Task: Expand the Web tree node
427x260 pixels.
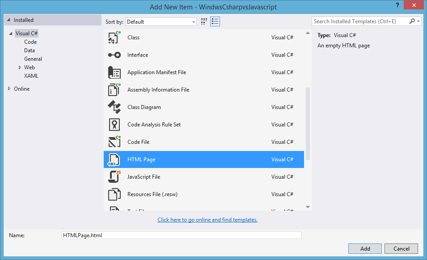Action: click(20, 67)
